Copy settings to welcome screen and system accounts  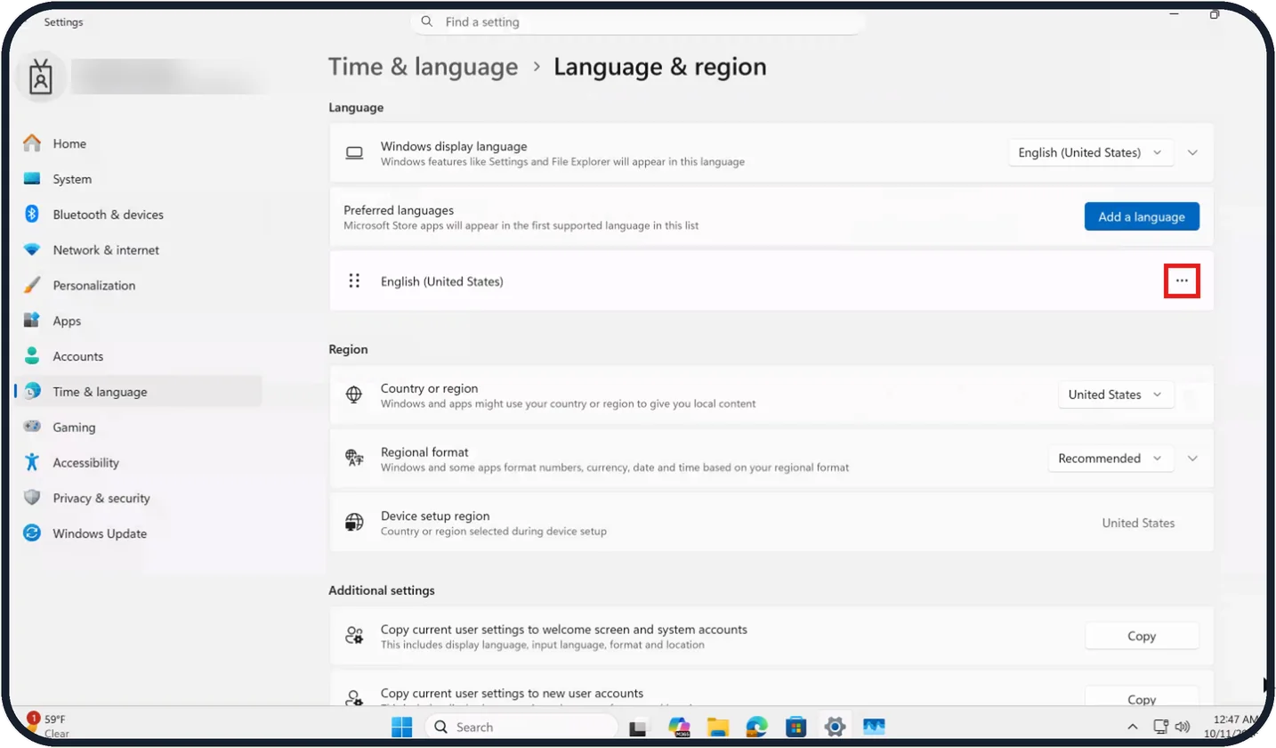coord(1142,637)
